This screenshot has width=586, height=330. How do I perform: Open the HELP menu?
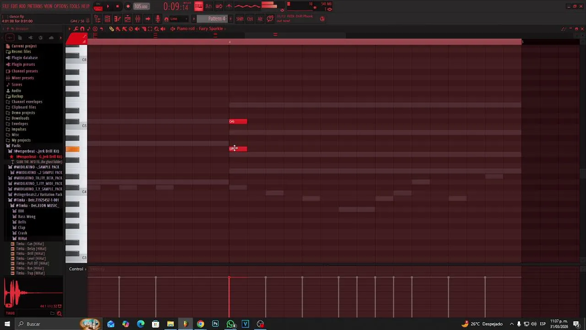coord(86,6)
